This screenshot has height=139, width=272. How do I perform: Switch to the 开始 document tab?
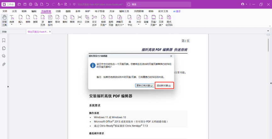pyautogui.click(x=13, y=32)
